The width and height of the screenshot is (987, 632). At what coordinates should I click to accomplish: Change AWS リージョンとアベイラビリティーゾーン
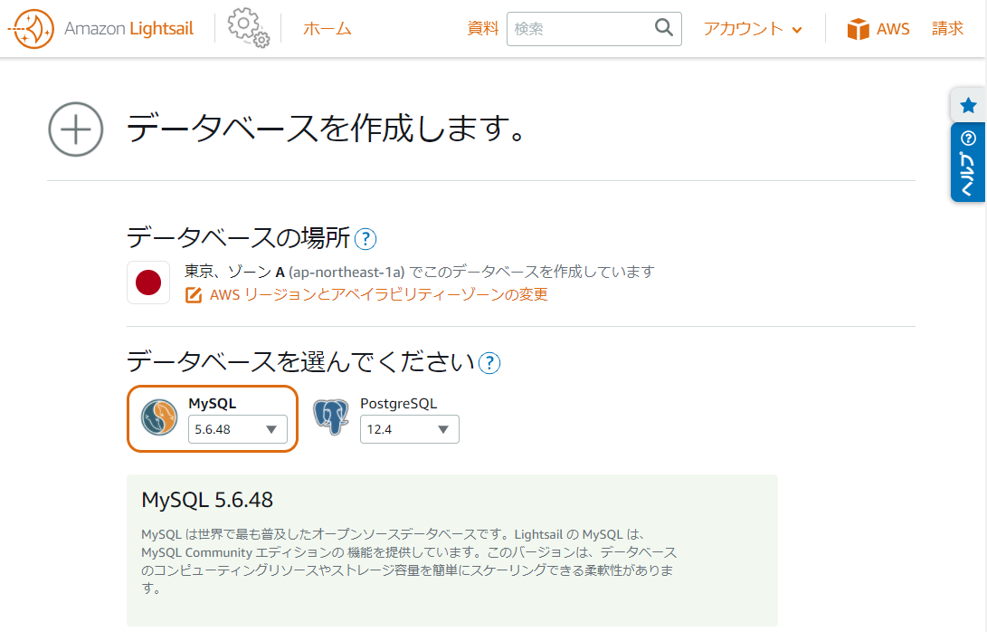(x=378, y=295)
